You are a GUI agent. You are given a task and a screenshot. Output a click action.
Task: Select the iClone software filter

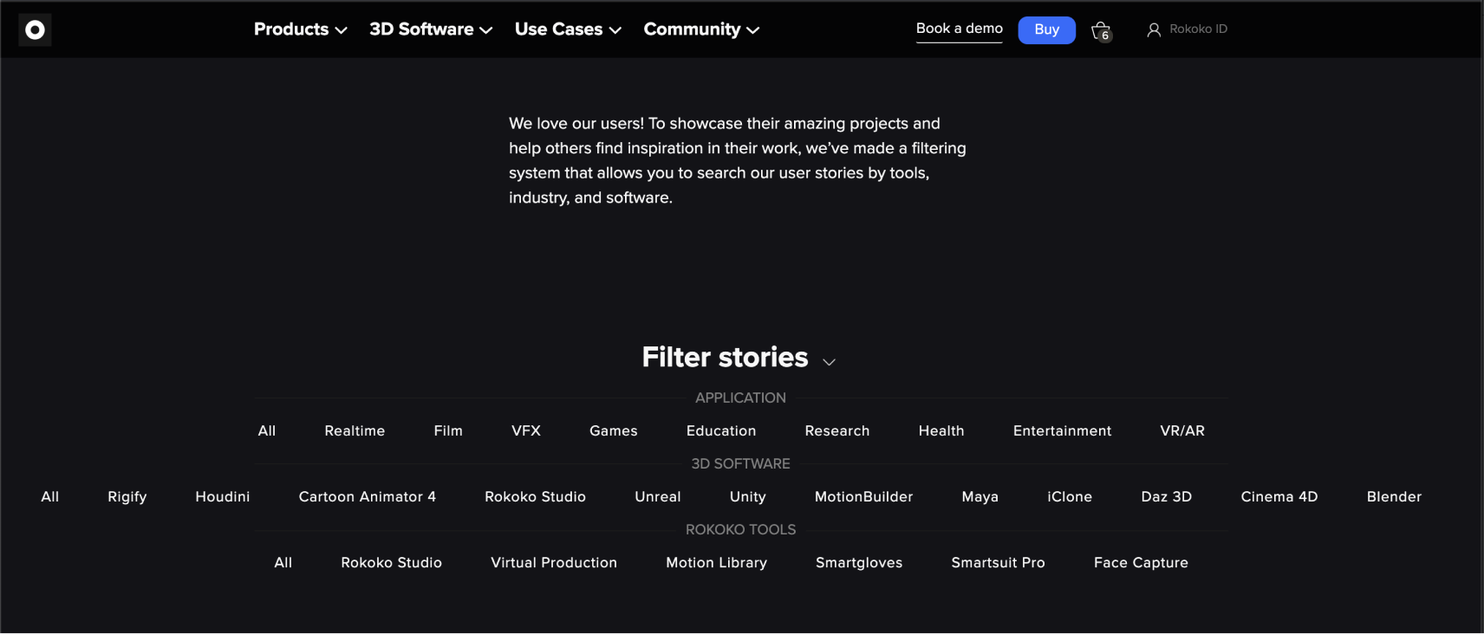click(1070, 497)
